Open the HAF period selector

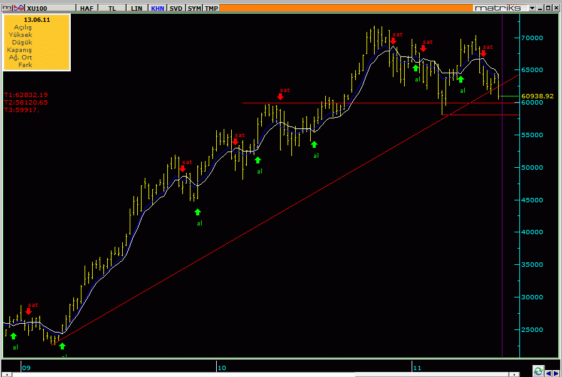pos(86,8)
